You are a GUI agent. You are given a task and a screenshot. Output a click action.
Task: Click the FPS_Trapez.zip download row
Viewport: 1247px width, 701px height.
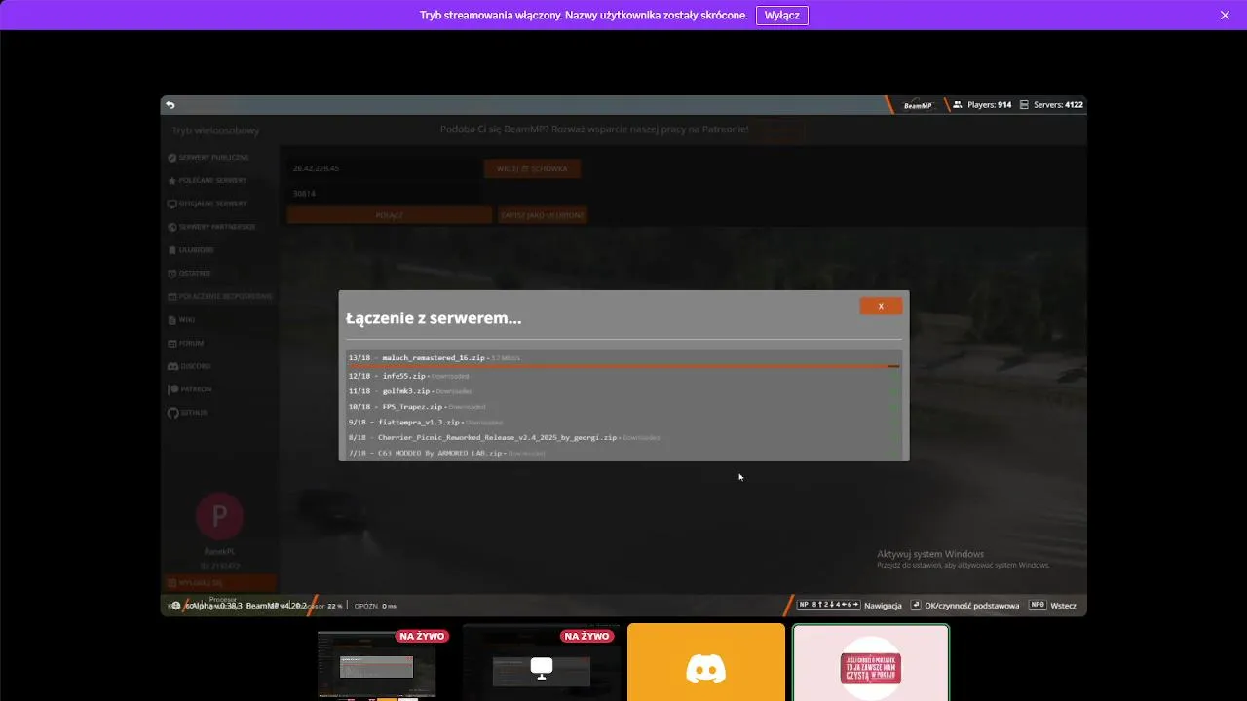click(622, 407)
